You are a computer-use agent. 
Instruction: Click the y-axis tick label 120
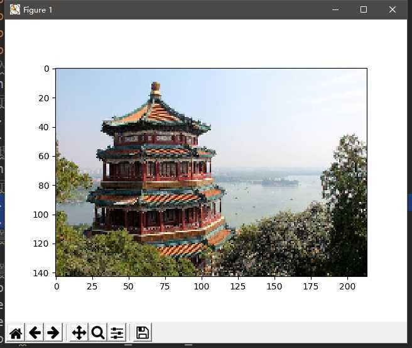coord(41,244)
